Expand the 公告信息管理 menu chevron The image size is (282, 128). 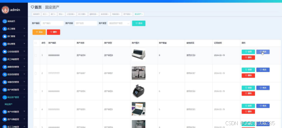[24, 51]
